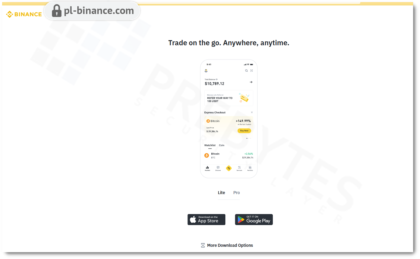Click the Express Checkout heading
Screen dimensions: 420x259
pyautogui.click(x=215, y=113)
